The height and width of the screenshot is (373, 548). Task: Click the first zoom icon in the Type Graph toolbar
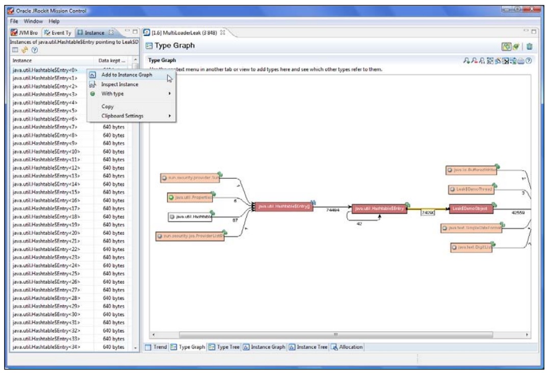click(466, 61)
